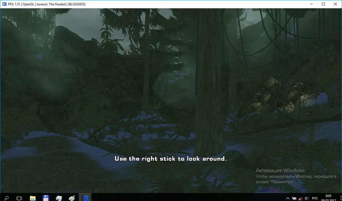Viewport: 342px width, 201px height.
Task: Open the floppy disk app on the taskbar
Action: (46, 198)
